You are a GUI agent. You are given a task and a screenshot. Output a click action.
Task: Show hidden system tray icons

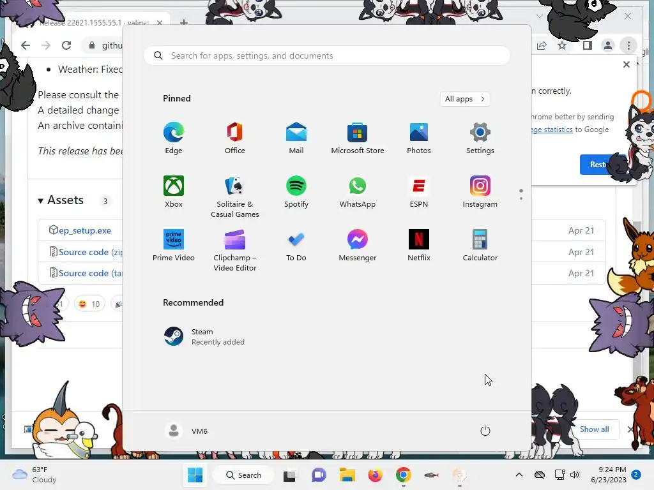point(519,475)
